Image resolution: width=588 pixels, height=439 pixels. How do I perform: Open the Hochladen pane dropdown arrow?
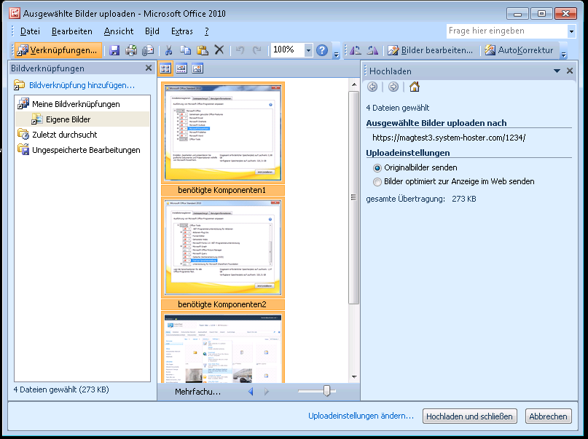tap(557, 71)
